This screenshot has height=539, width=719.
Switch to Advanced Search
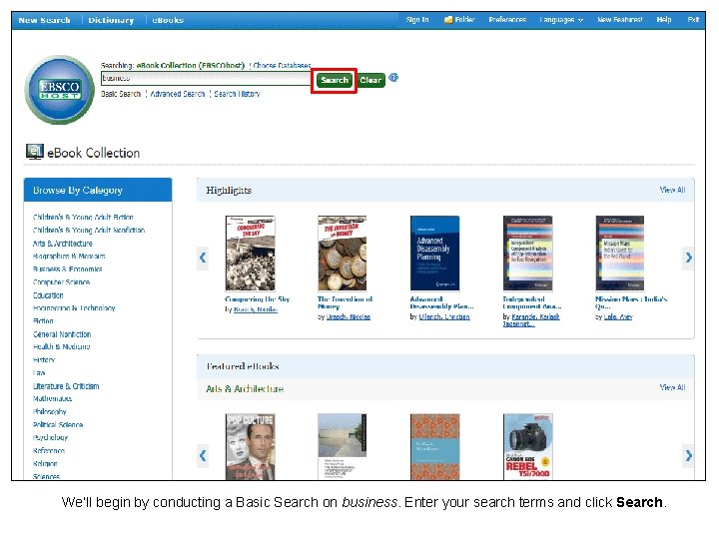[178, 94]
